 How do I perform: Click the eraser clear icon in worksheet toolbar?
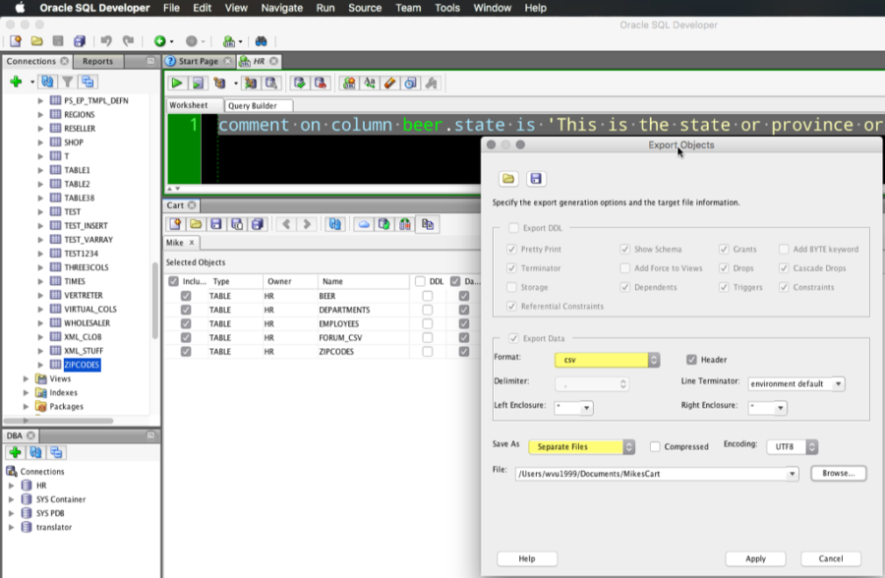pos(390,84)
